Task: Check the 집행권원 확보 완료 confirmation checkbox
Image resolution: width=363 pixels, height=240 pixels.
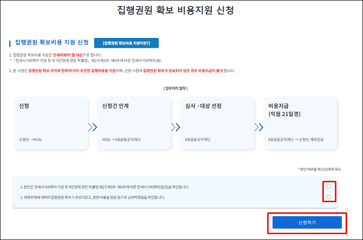Action: pos(329,197)
